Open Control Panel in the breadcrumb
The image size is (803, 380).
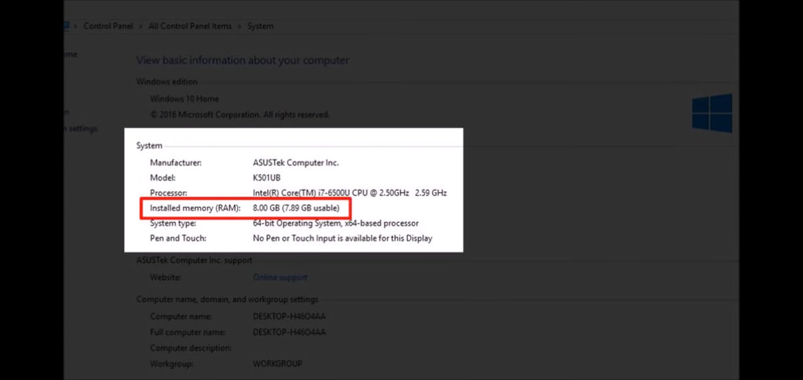click(x=108, y=26)
